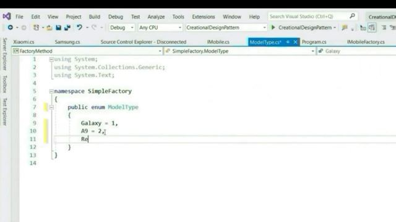Open the Analyze menu
This screenshot has width=396, height=222.
[x=156, y=17]
